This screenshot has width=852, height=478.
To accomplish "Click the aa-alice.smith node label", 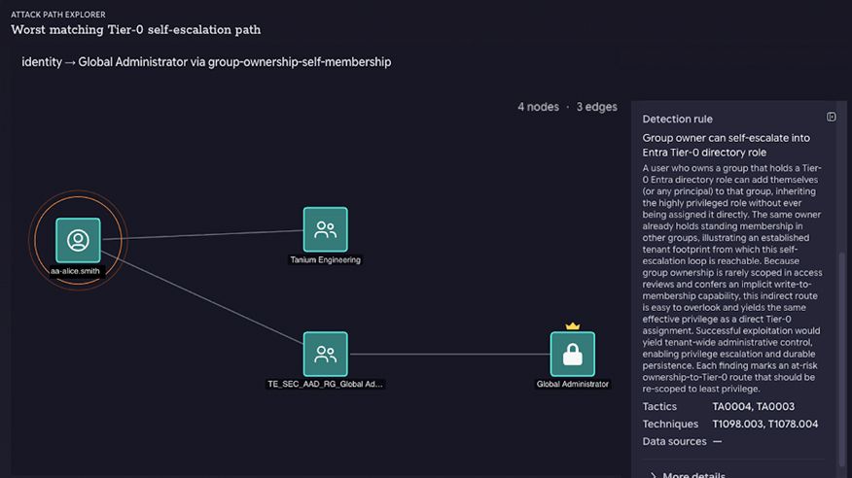I will pyautogui.click(x=75, y=271).
